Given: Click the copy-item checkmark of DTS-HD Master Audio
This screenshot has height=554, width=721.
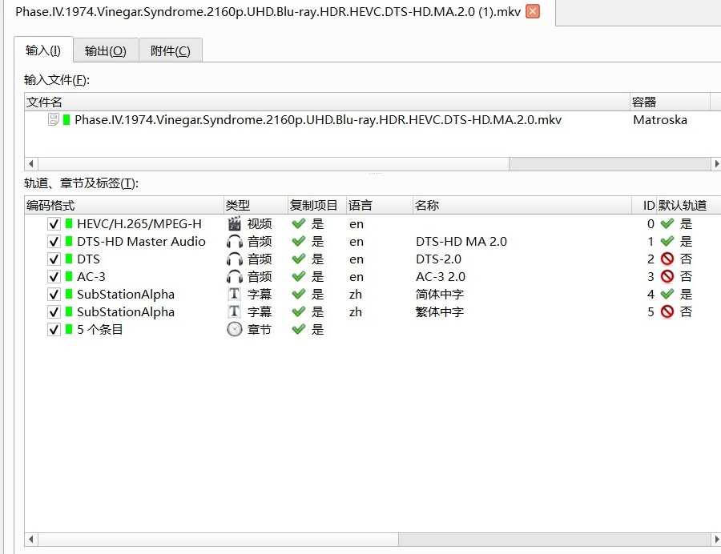Looking at the screenshot, I should click(x=299, y=241).
